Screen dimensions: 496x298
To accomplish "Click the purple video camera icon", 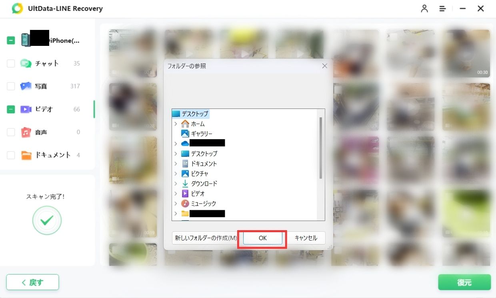I will (x=26, y=109).
